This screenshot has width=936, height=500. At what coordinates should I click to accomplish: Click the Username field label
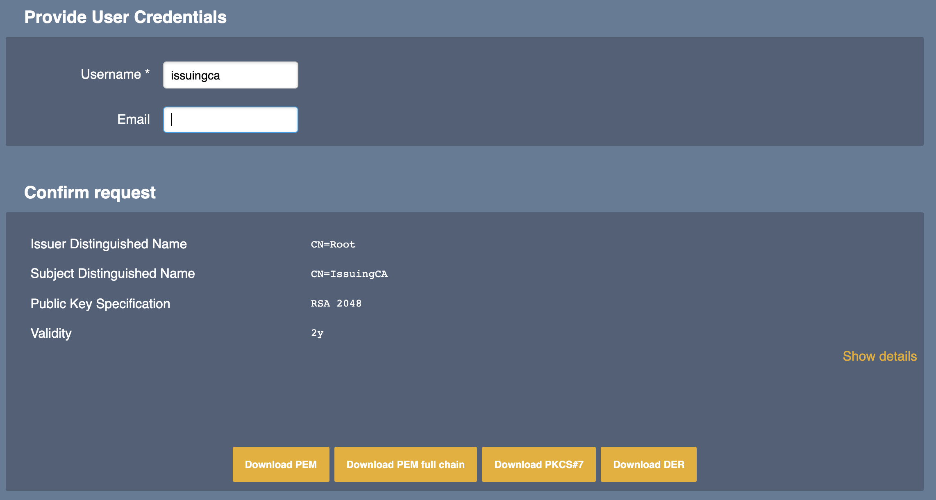(x=111, y=74)
